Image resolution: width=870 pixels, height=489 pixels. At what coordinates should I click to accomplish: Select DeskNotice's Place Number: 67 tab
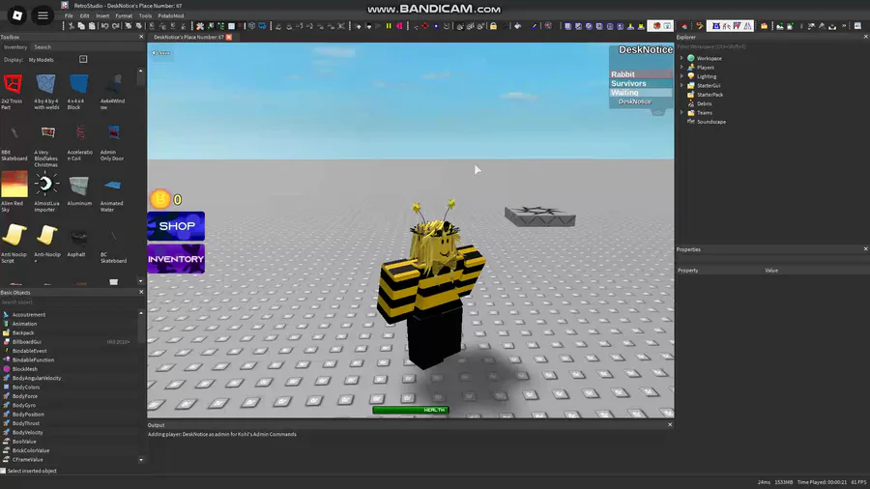click(x=188, y=37)
